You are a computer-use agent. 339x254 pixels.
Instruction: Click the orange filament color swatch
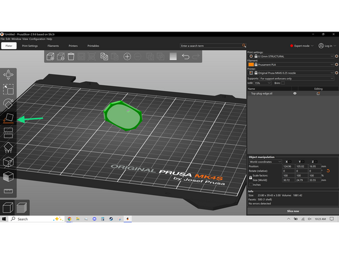[251, 65]
